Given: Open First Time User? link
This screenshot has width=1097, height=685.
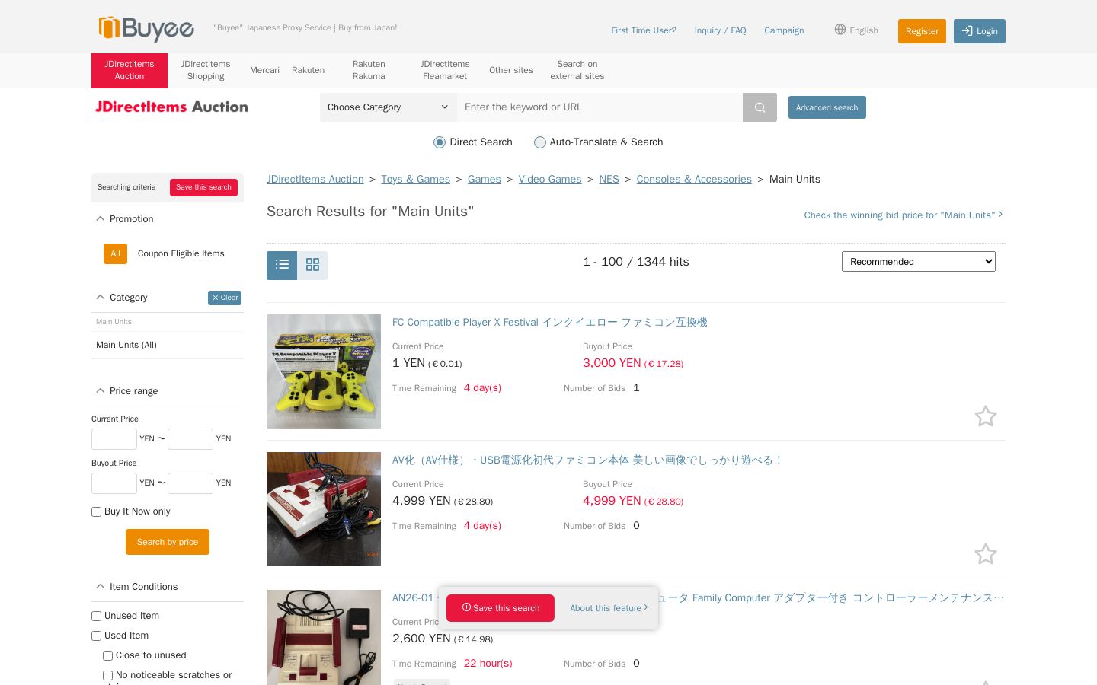Looking at the screenshot, I should click(644, 30).
